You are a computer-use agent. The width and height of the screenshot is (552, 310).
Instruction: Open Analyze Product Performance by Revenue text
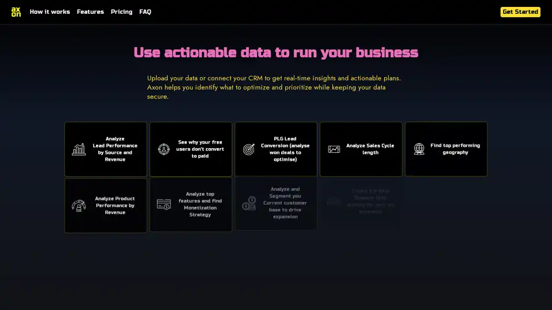(x=115, y=206)
